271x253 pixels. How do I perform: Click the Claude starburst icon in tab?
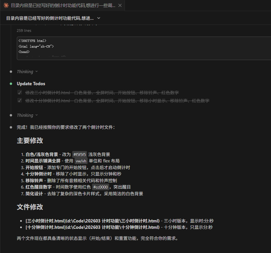point(6,5)
